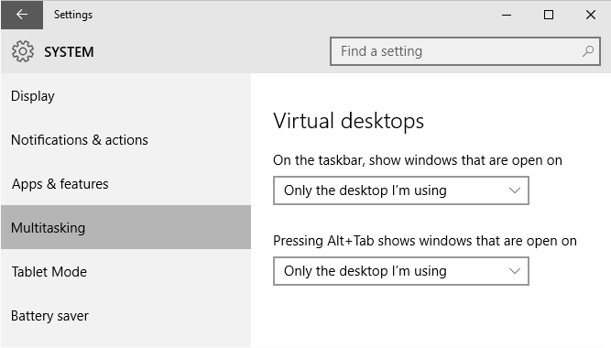Click the magnifier search icon
This screenshot has width=611, height=348.
587,51
